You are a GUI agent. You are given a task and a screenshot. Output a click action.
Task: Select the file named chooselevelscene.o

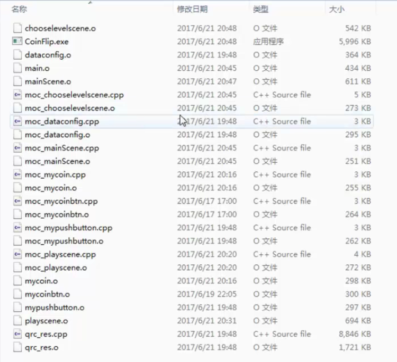(x=60, y=28)
